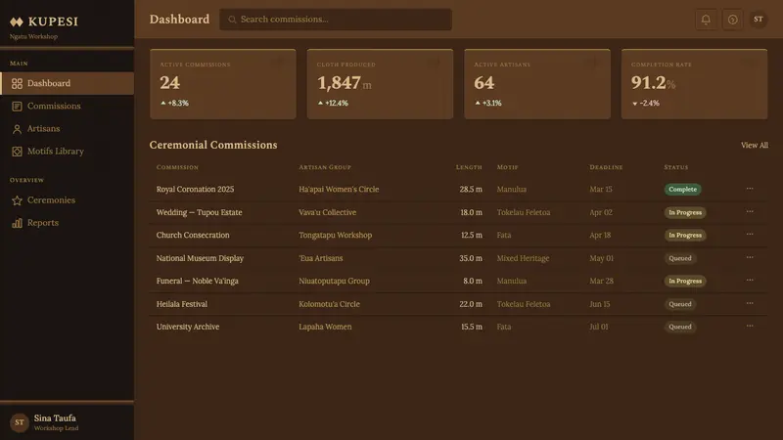Screen dimensions: 783x440
Task: Sort by Artisan Group column header
Action: [325, 167]
